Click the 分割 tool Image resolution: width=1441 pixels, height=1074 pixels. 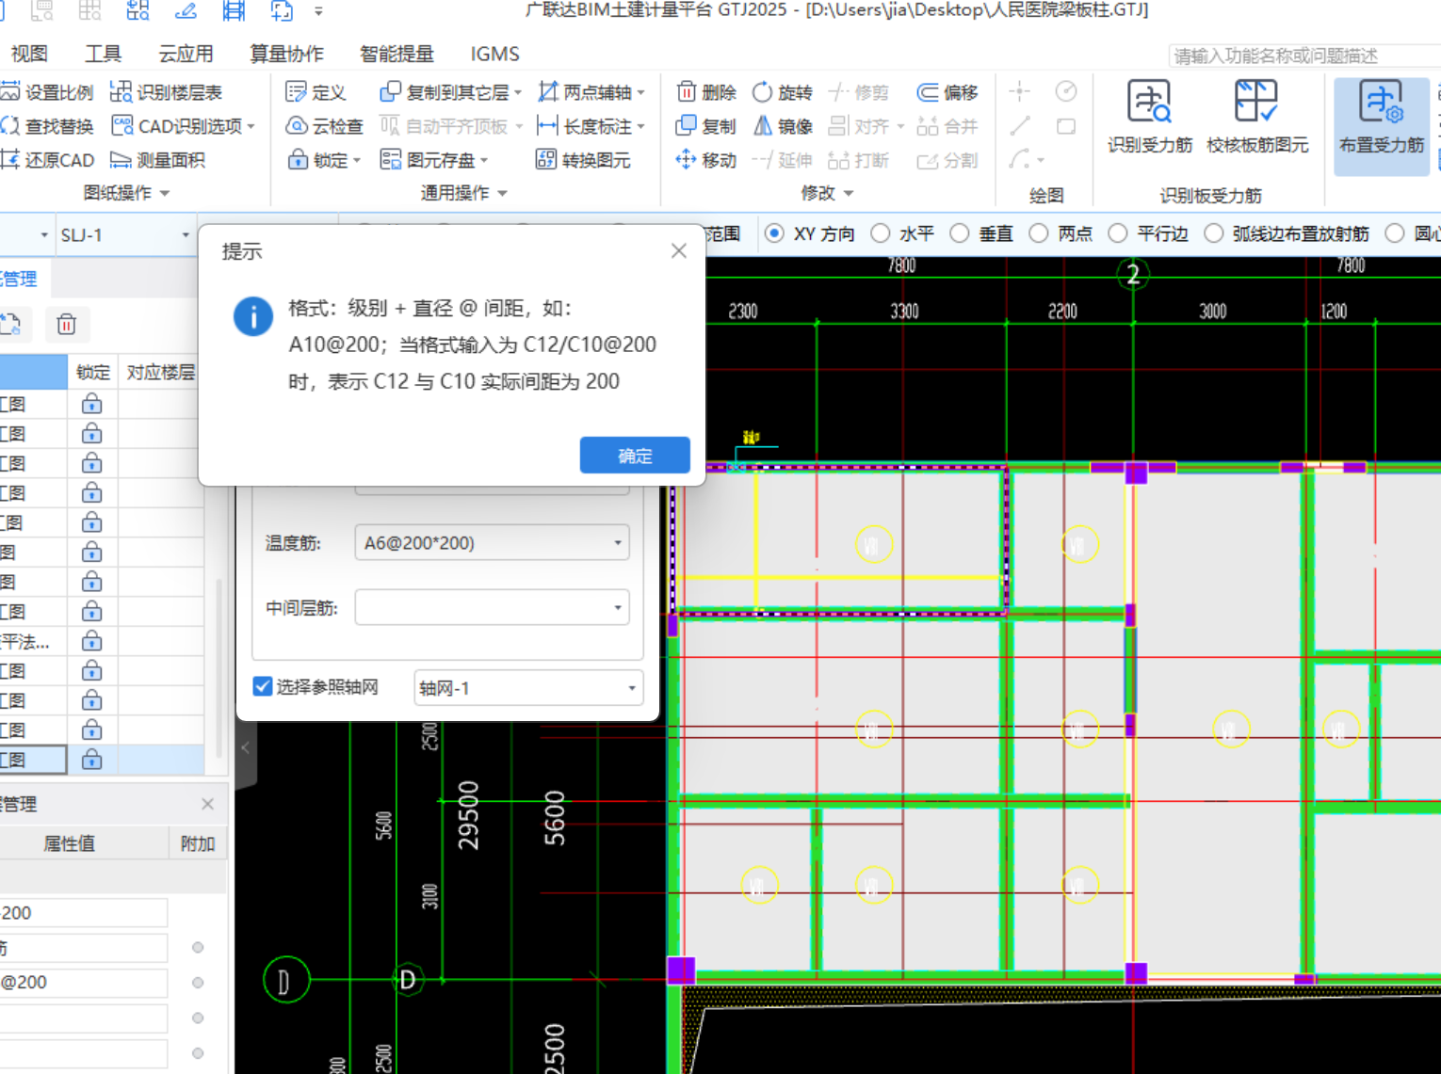(947, 160)
